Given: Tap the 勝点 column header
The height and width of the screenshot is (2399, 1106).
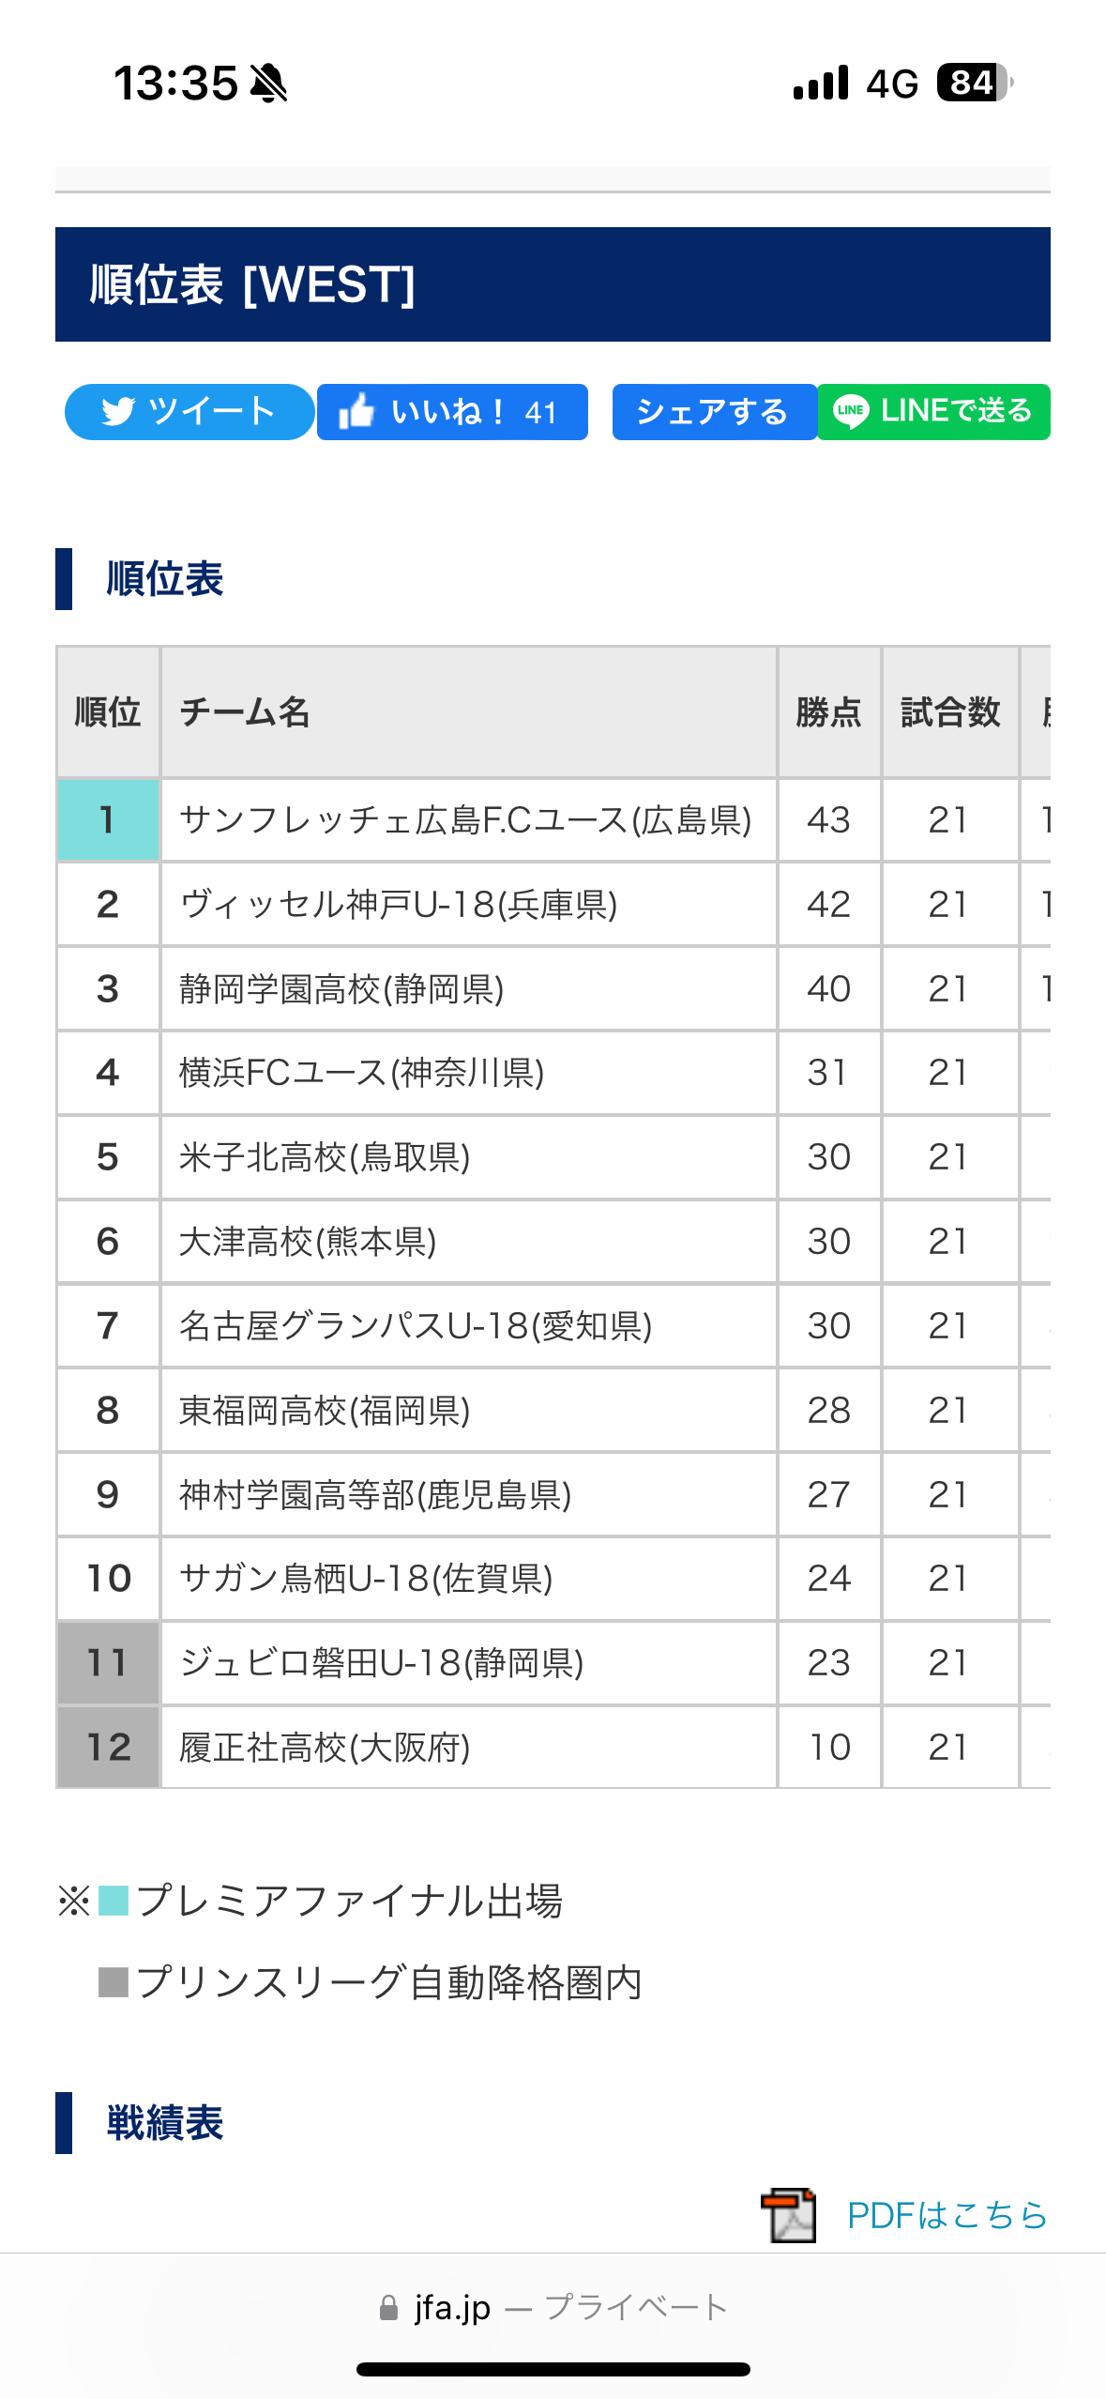Looking at the screenshot, I should pyautogui.click(x=828, y=712).
